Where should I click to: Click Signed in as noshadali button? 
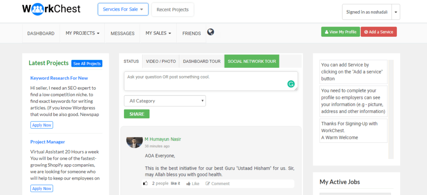pyautogui.click(x=367, y=12)
